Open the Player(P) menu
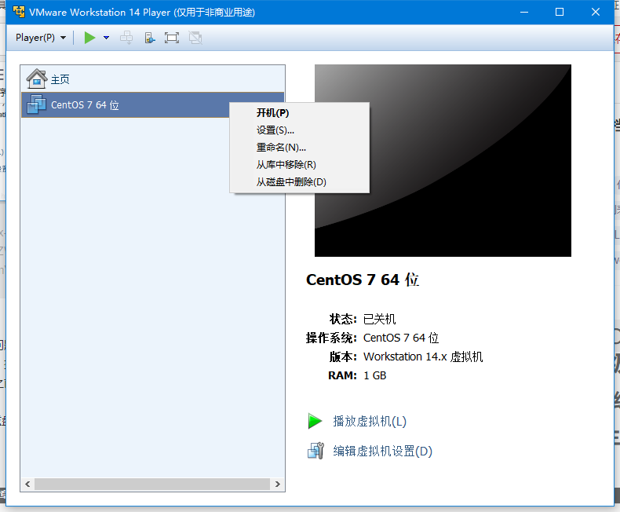The image size is (620, 512). [x=40, y=38]
